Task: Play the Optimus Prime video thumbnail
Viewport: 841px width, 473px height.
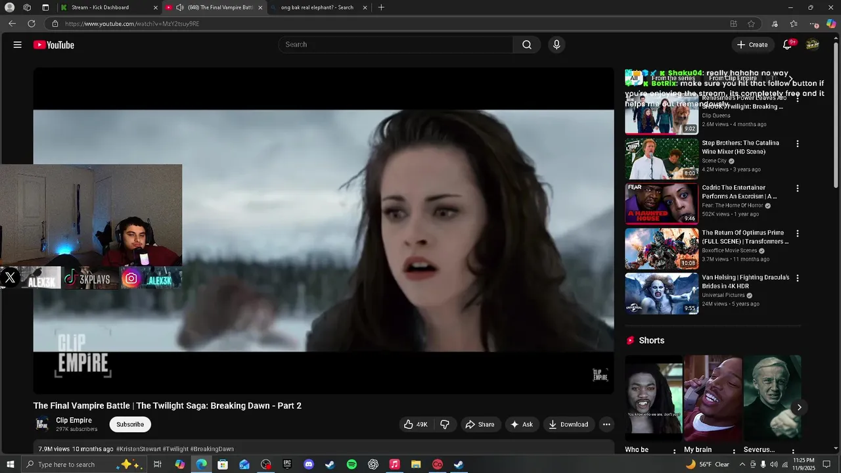Action: [662, 249]
